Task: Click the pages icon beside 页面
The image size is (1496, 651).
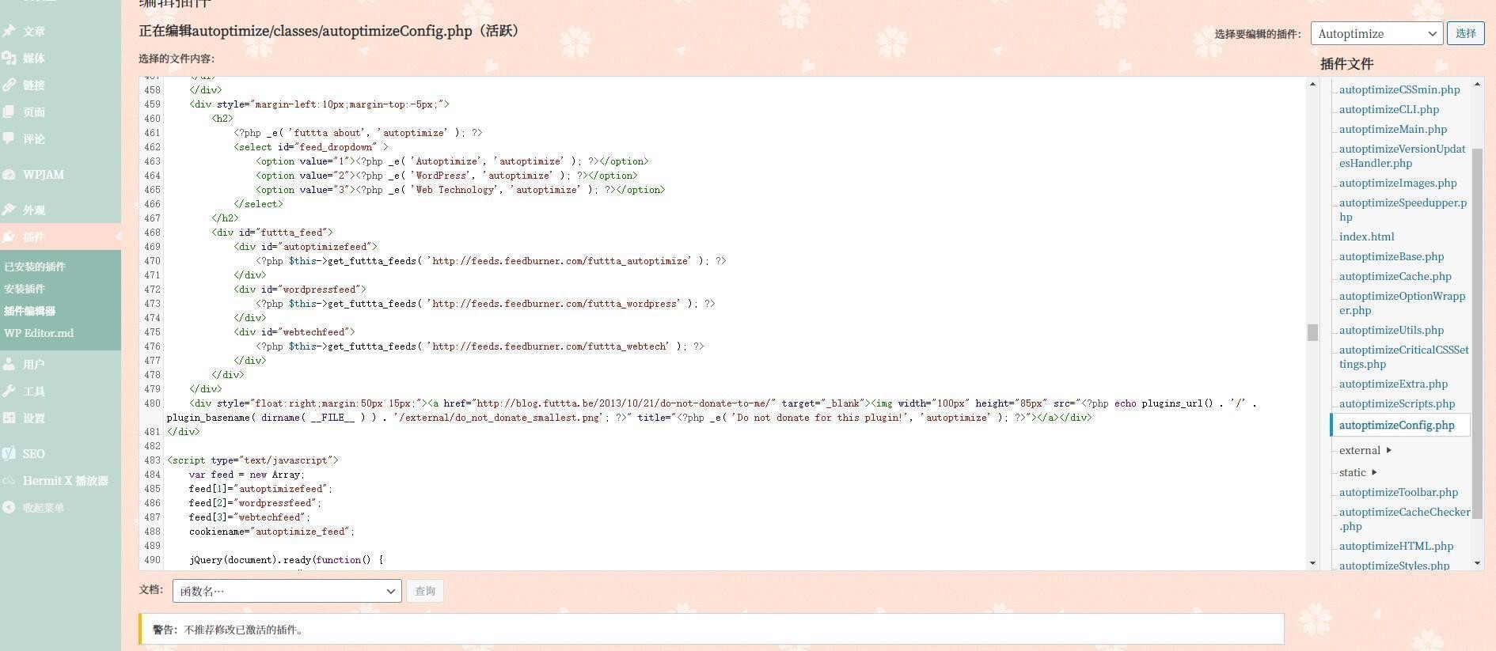Action: point(9,112)
